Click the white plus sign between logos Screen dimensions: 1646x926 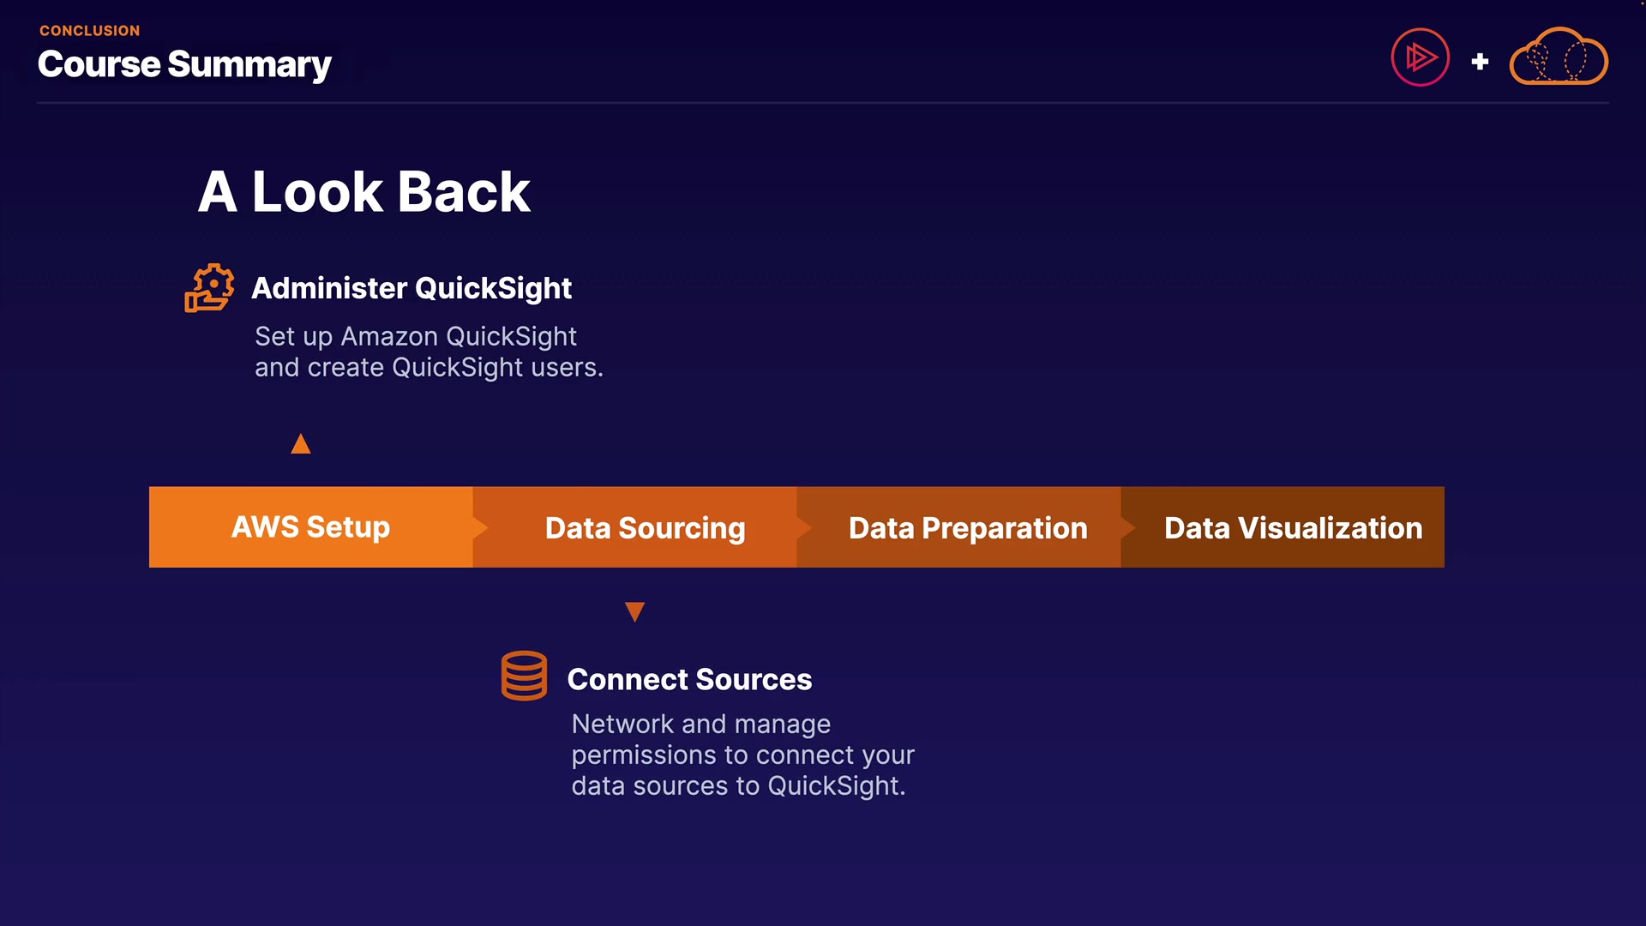tap(1480, 62)
